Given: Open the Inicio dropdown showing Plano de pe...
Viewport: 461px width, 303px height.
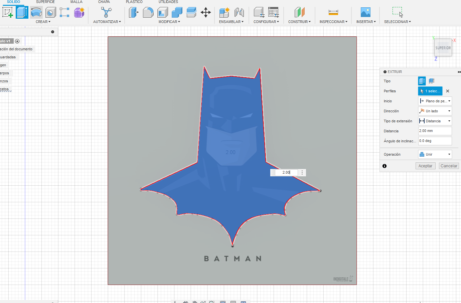Looking at the screenshot, I should [435, 101].
